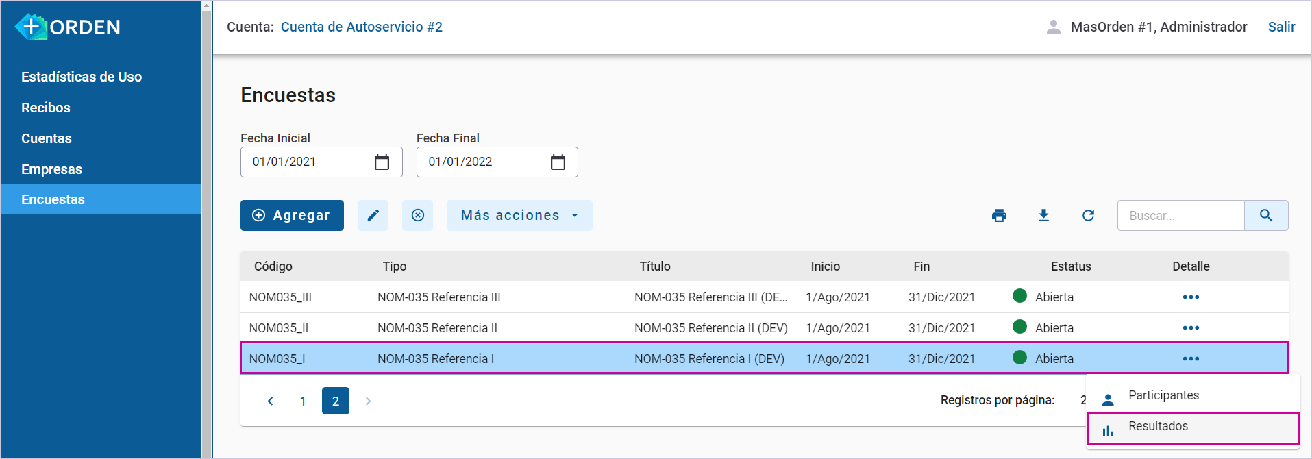
Task: Click the search magnifier button
Action: 1265,215
